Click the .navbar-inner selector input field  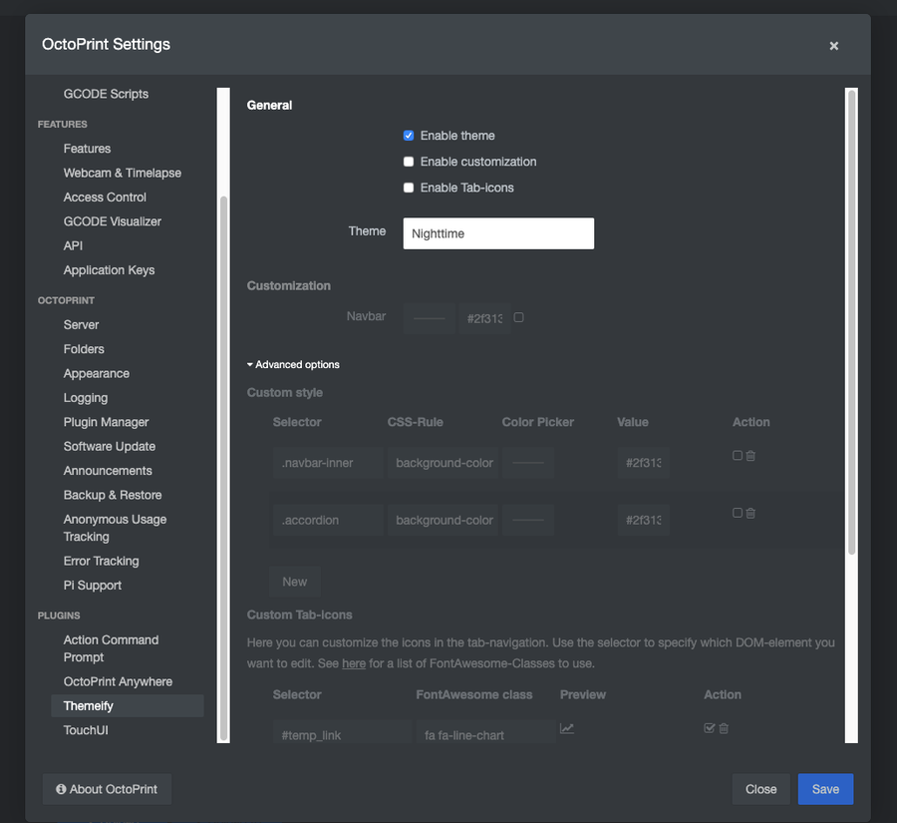point(327,463)
